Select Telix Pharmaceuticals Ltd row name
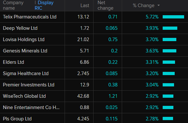This screenshot has height=123, width=188. point(30,17)
